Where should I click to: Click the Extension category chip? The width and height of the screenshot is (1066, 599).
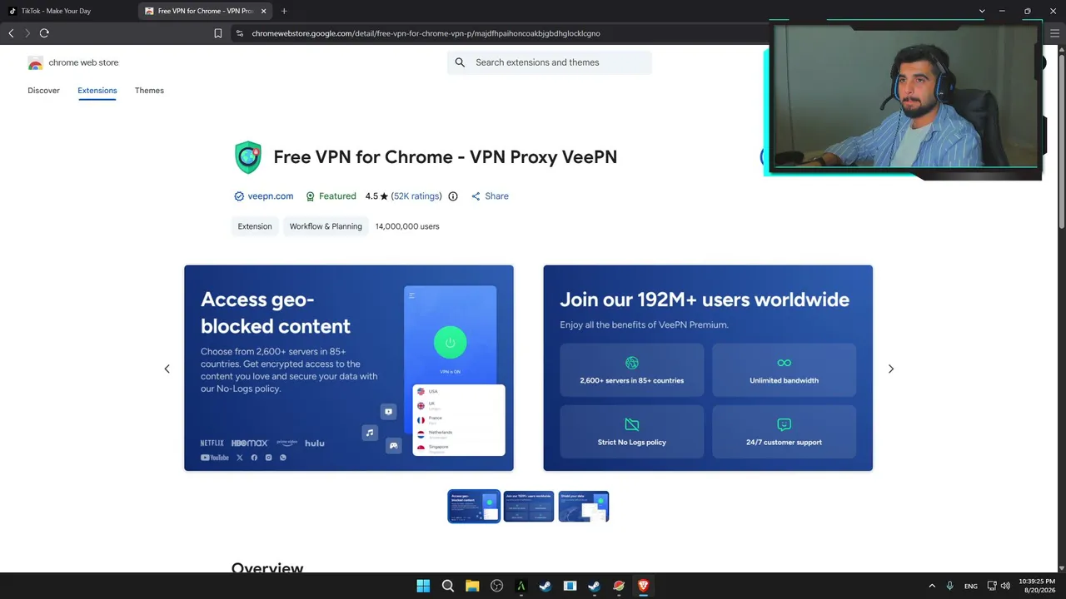255,226
